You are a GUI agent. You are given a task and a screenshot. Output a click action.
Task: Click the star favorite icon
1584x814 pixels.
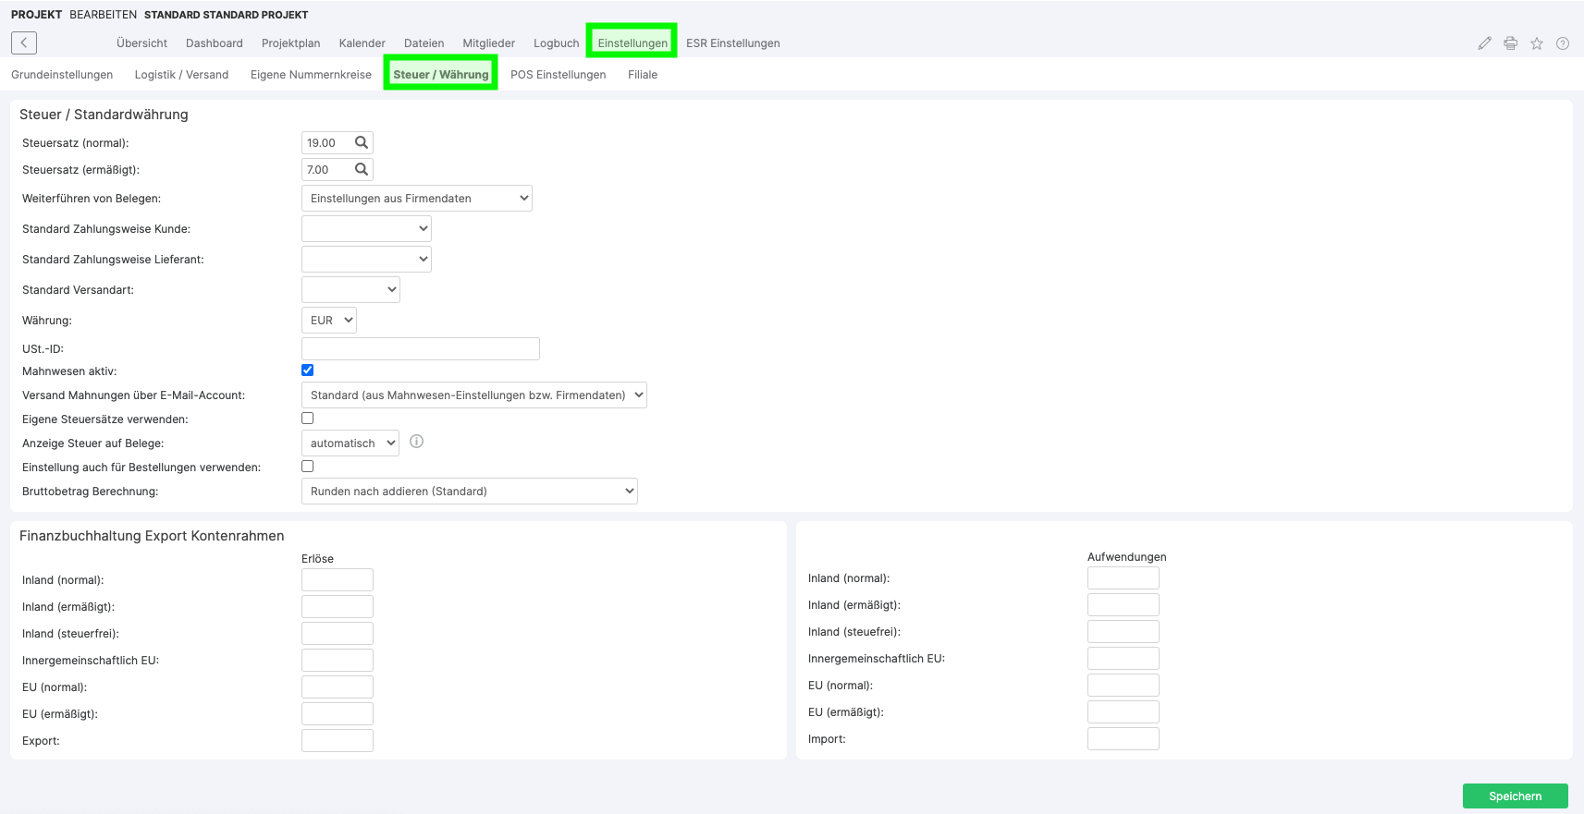point(1536,43)
